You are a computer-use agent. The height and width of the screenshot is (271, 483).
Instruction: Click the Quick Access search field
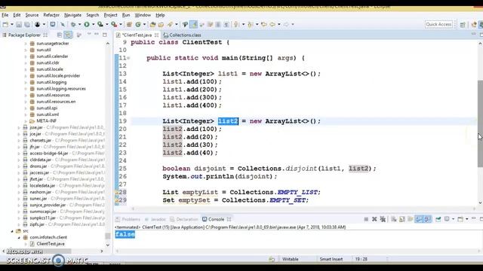point(438,24)
